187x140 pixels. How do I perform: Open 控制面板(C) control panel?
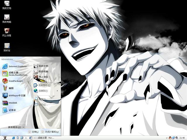(x=42, y=85)
